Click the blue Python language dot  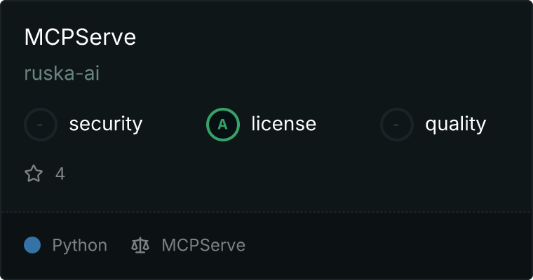[32, 245]
